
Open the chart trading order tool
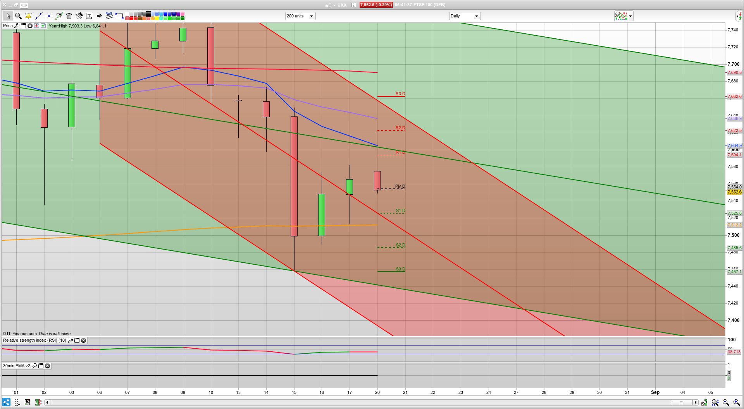click(59, 16)
